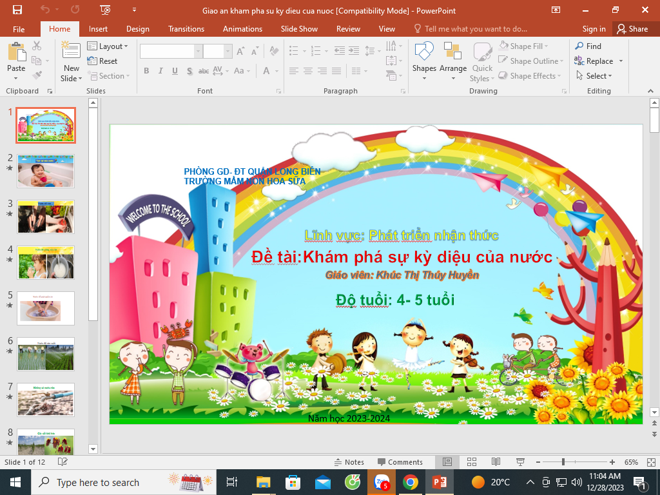This screenshot has height=495, width=660.
Task: Expand the Layout dropdown
Action: (108, 46)
